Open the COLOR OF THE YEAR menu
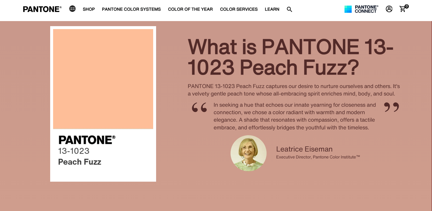The height and width of the screenshot is (211, 432). point(190,9)
